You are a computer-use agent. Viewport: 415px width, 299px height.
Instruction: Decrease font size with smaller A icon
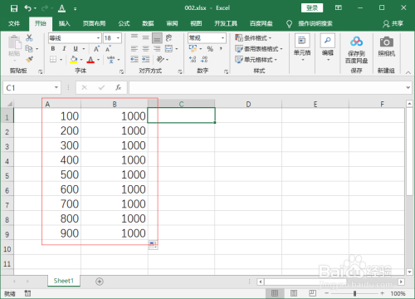[x=108, y=49]
